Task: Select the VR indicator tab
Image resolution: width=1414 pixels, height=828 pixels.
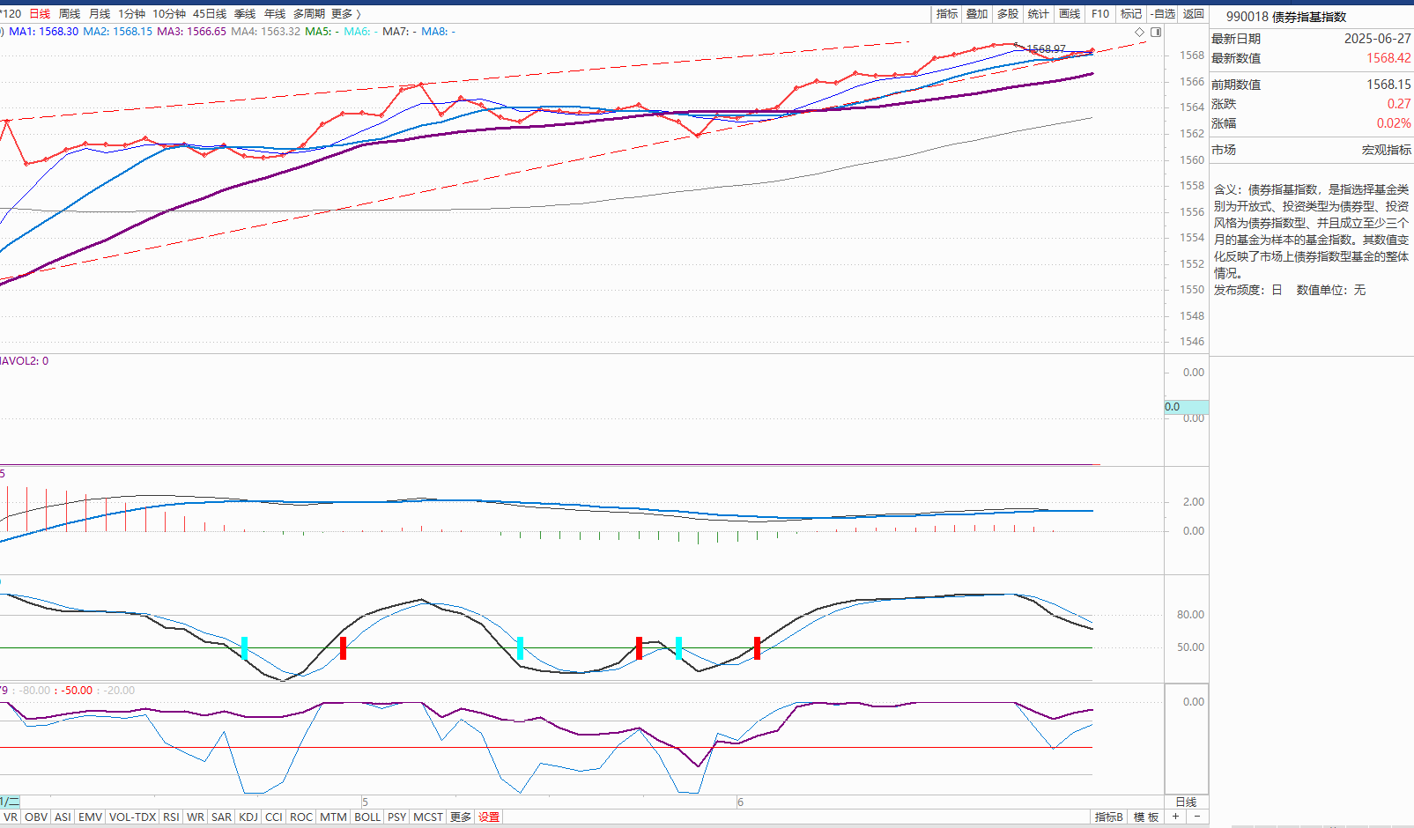Action: click(11, 817)
